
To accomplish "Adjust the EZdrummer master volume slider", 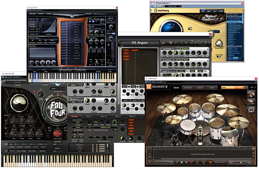I will click(x=241, y=163).
